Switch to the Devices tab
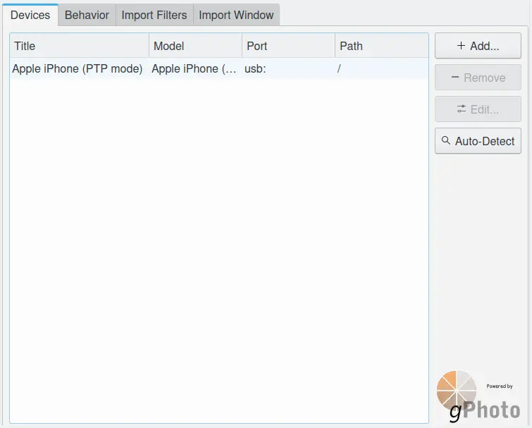Screen dimensions: 532x428 (30, 15)
